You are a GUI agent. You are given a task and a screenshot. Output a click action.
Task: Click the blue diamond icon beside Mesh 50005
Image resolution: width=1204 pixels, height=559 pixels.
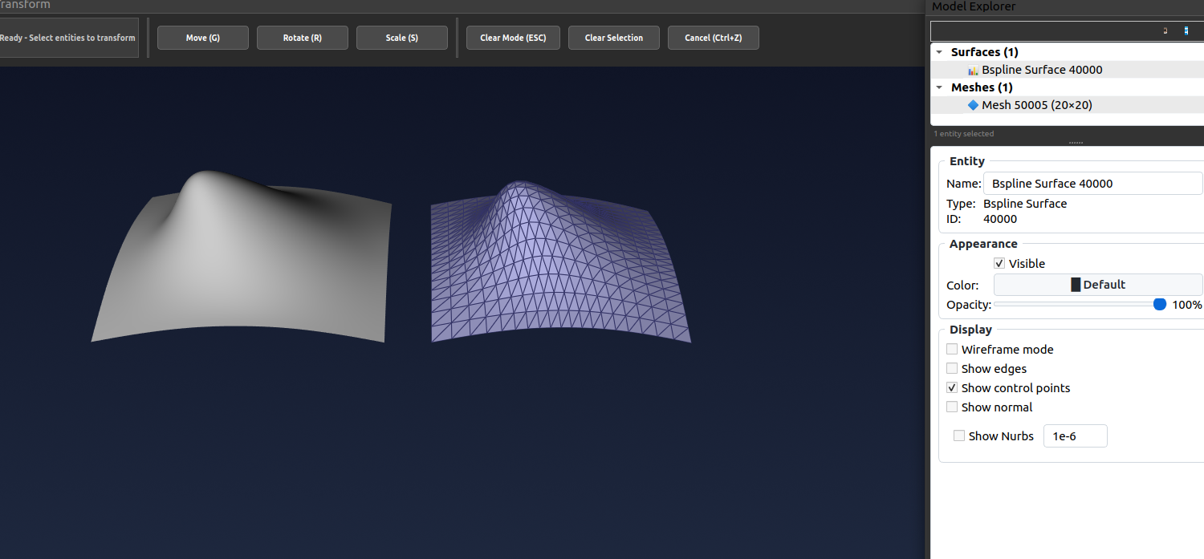[972, 105]
